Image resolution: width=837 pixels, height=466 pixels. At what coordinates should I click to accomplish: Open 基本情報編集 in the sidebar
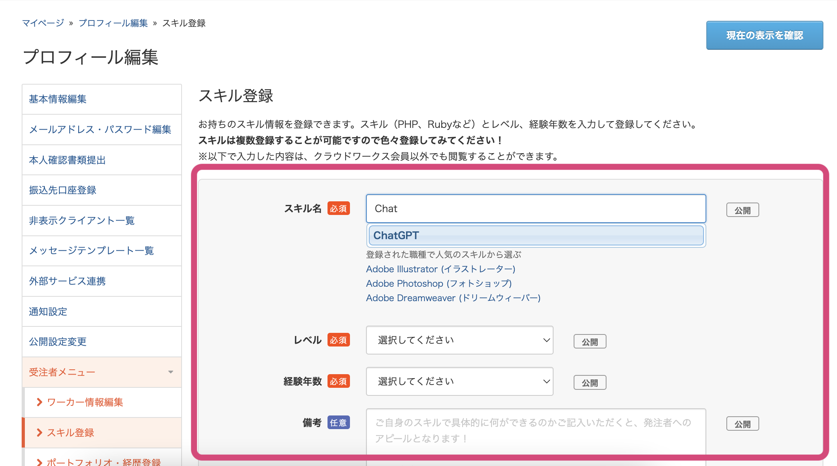[x=58, y=99]
